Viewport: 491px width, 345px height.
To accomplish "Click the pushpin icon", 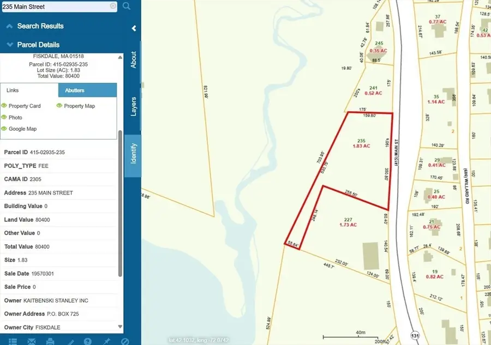I will [107, 341].
